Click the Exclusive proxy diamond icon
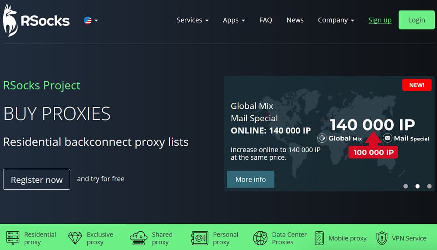 click(75, 238)
